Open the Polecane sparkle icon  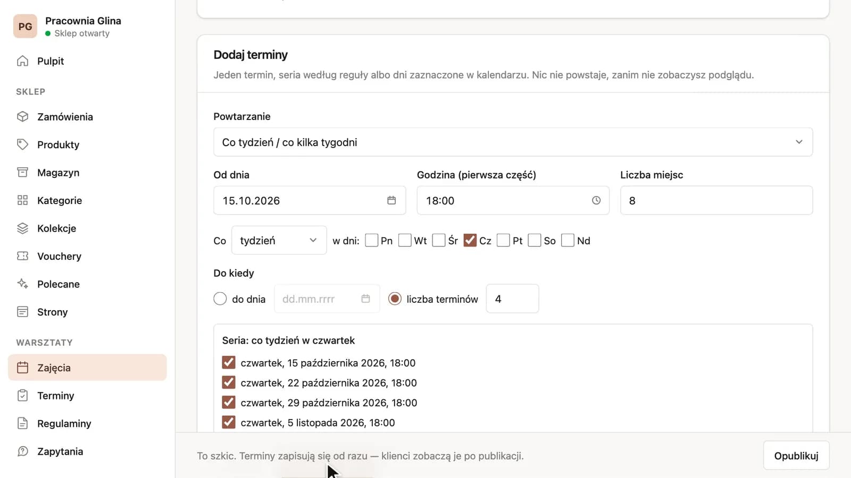pos(22,284)
